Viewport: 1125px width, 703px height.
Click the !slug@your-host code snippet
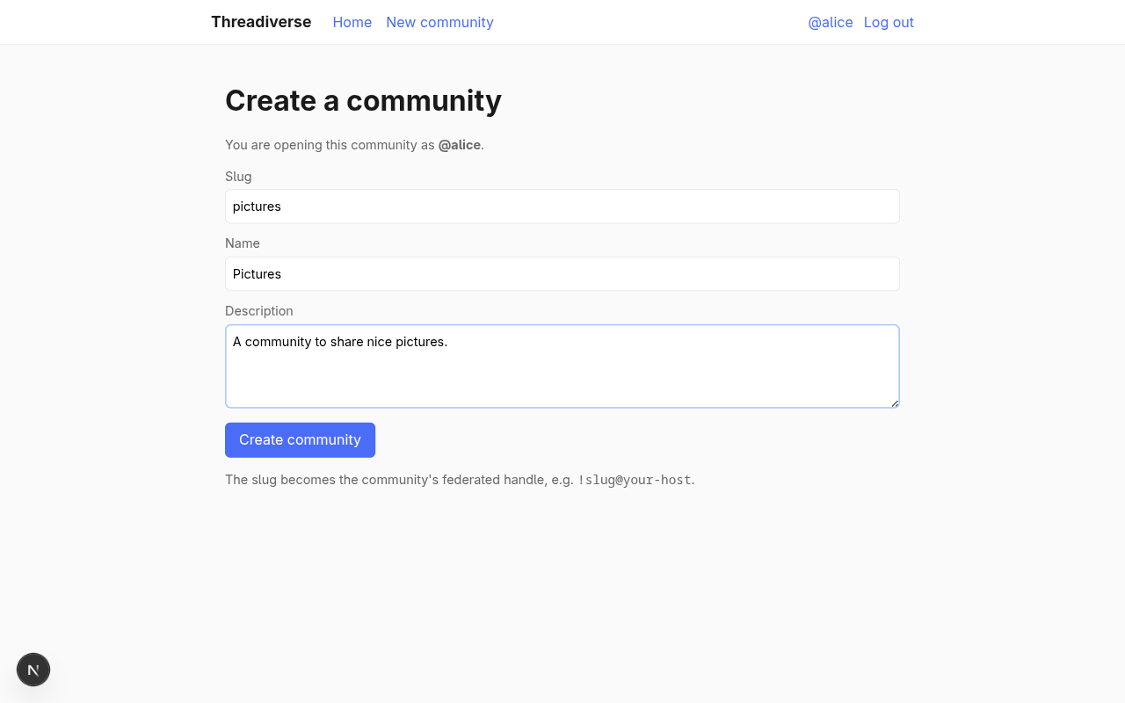(634, 480)
